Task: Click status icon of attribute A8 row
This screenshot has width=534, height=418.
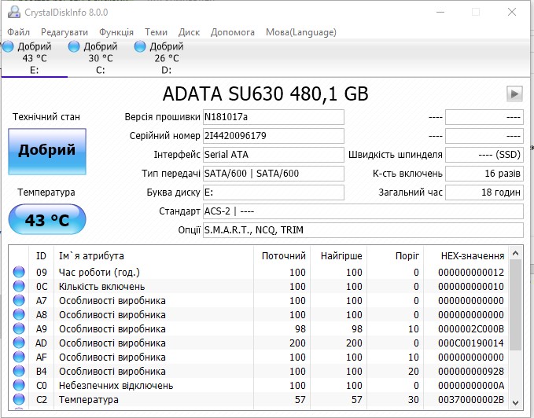Action: coord(19,314)
